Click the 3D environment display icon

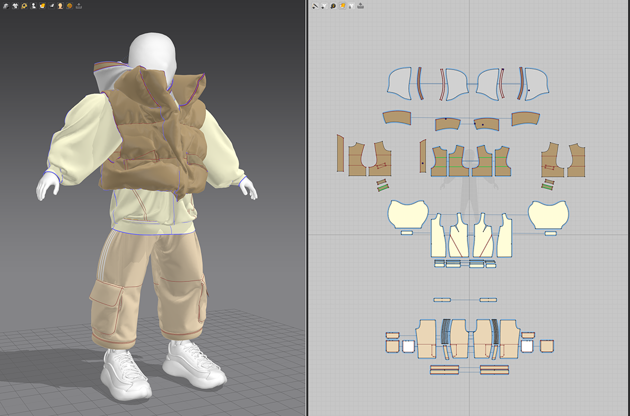(6, 6)
